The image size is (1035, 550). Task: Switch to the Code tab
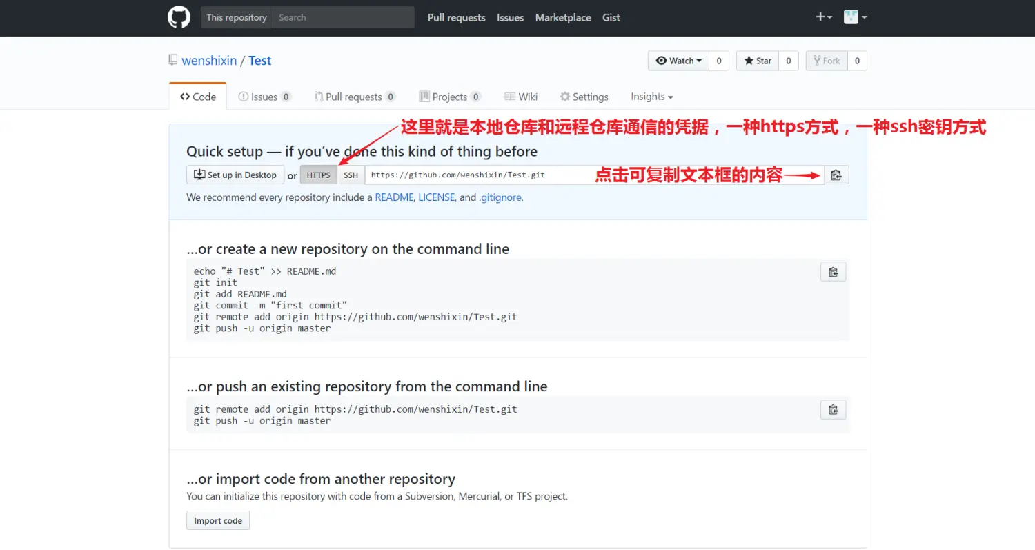[197, 97]
